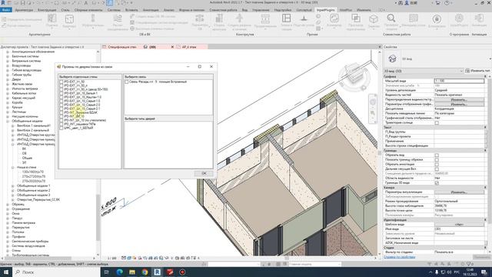Open Справка по свойствам link
Screen dimensions: 492x277
(x=400, y=257)
